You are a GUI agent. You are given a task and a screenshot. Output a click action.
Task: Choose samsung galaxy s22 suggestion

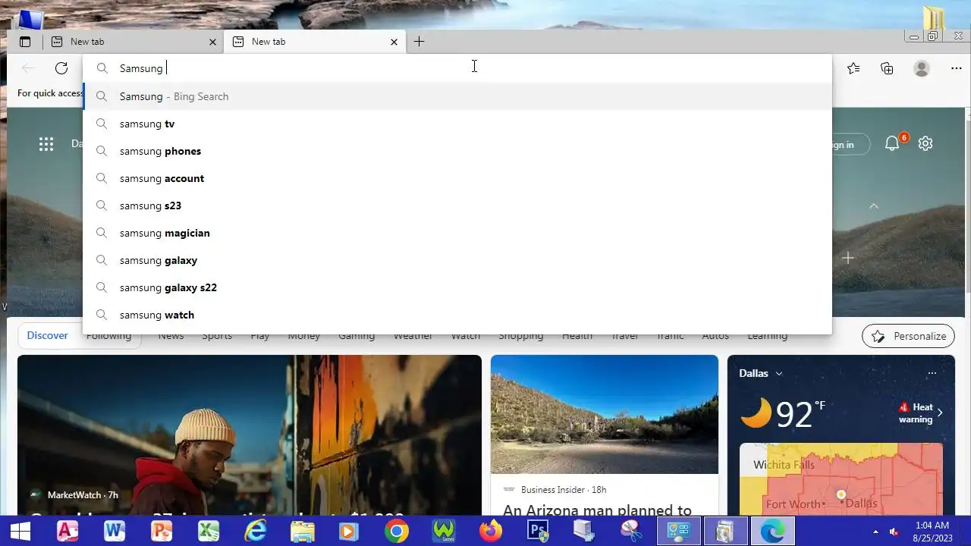tap(457, 287)
